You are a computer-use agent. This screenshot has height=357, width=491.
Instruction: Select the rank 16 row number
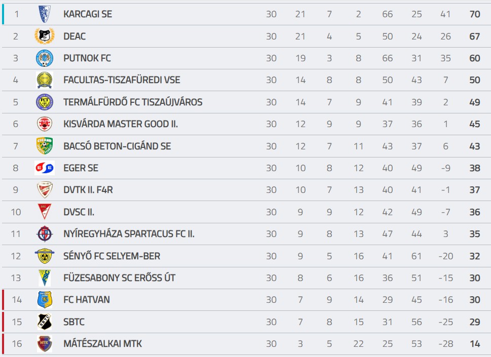click(17, 343)
